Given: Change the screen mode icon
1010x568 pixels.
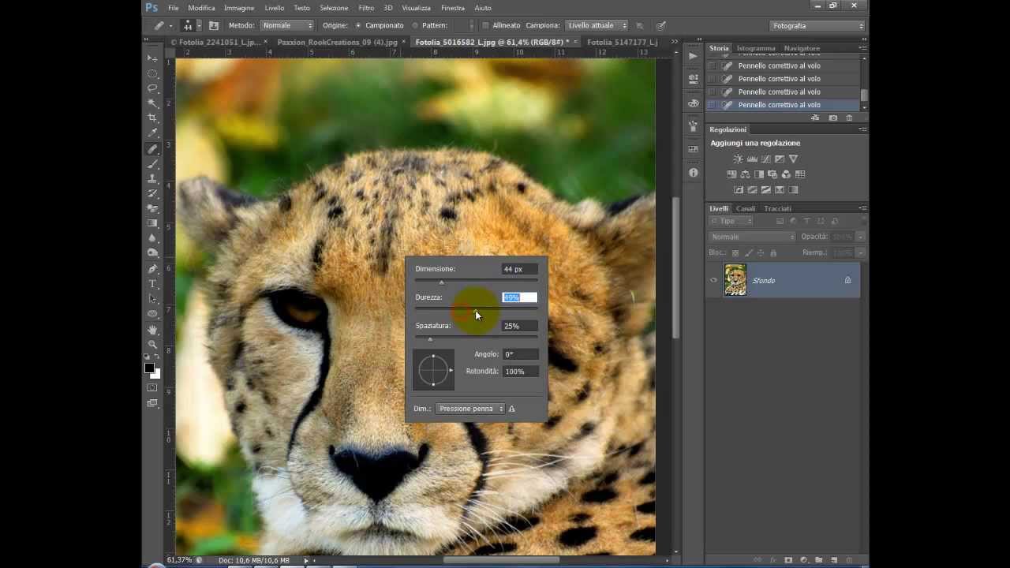Looking at the screenshot, I should [x=152, y=404].
